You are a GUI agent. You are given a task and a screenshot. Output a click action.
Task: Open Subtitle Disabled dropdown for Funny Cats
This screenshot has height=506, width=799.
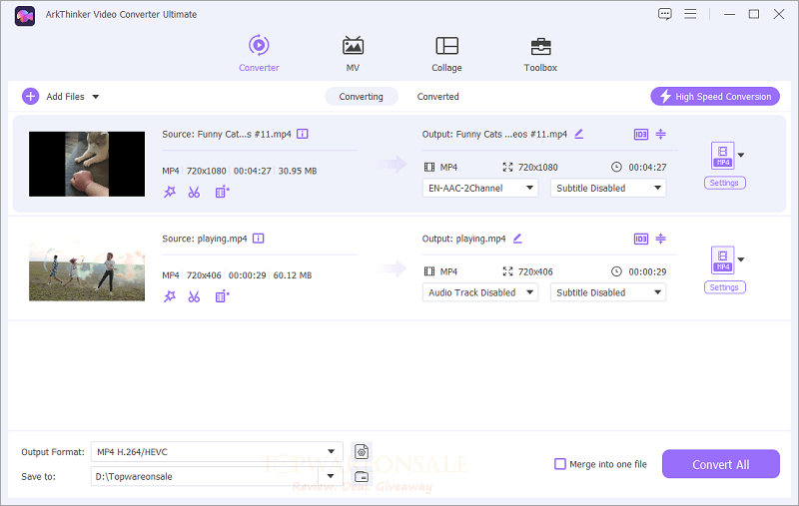(608, 188)
